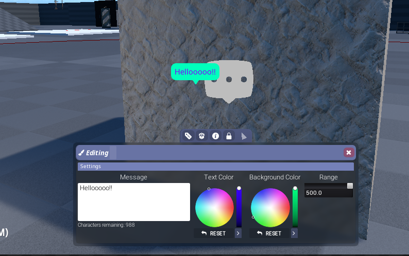Screen dimensions: 409x256
Task: Click the tag icon in the object toolbar
Action: 188,136
